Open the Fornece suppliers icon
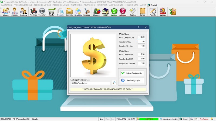Viewport: 216px width, 121px height. point(15,12)
